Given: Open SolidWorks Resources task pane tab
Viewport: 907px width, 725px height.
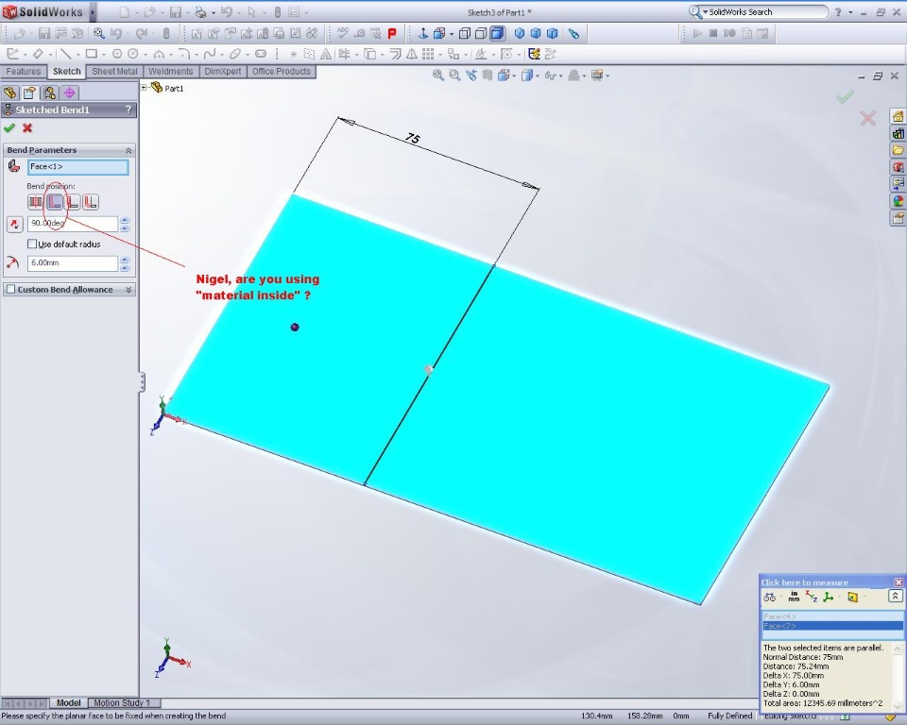Looking at the screenshot, I should [x=898, y=116].
